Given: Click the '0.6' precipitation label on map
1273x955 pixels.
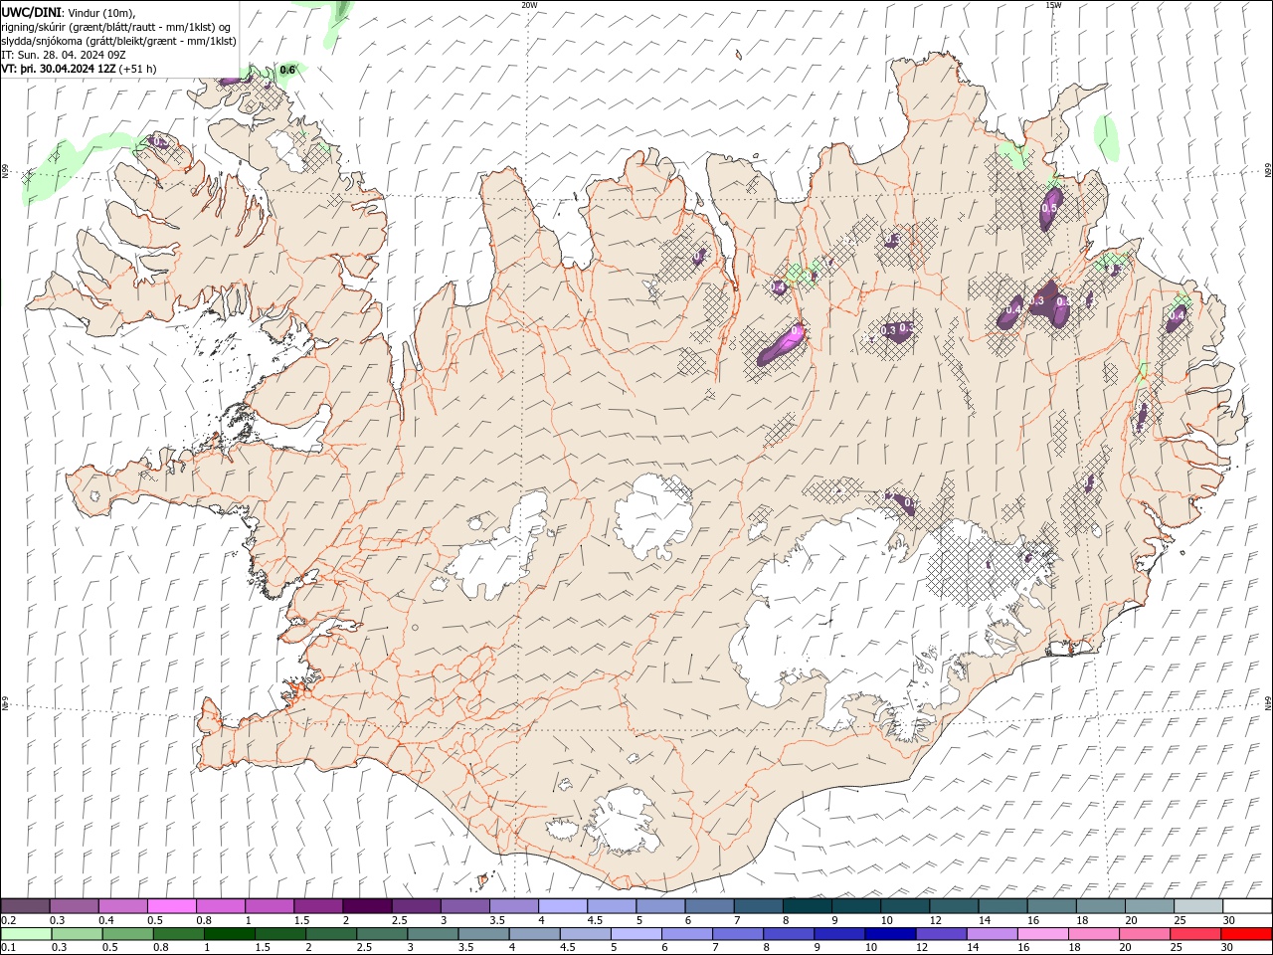Looking at the screenshot, I should pos(287,70).
